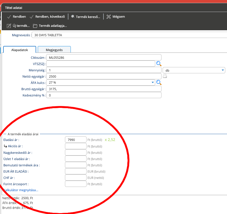Click the Mennyiség quantity field
The width and height of the screenshot is (227, 214).
pos(104,70)
